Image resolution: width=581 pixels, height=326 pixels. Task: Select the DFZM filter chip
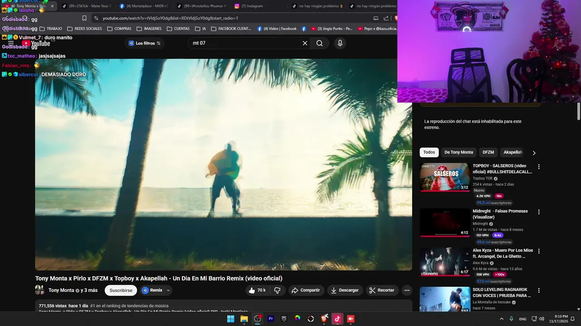coord(488,152)
